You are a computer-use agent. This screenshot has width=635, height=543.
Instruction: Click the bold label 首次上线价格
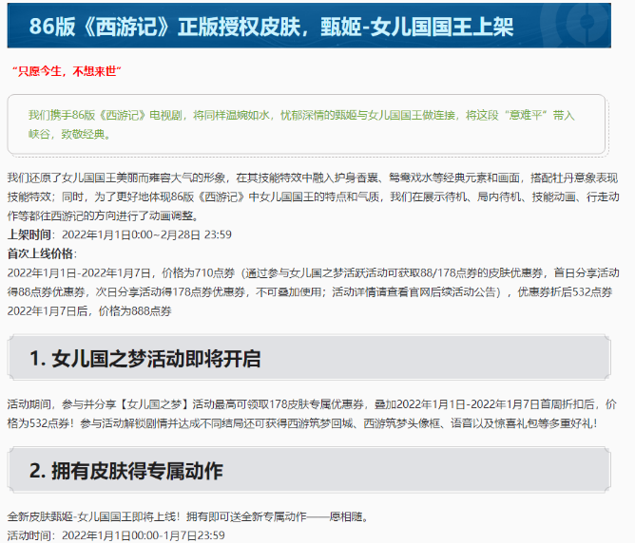point(40,253)
